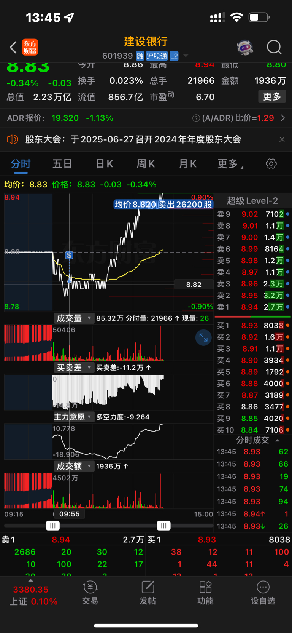Click the S signal marker on chart
This screenshot has height=633, width=292.
[69, 255]
